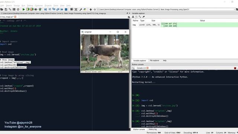Browse console tabs folder icon
The width and height of the screenshot is (238, 134).
(x=133, y=68)
